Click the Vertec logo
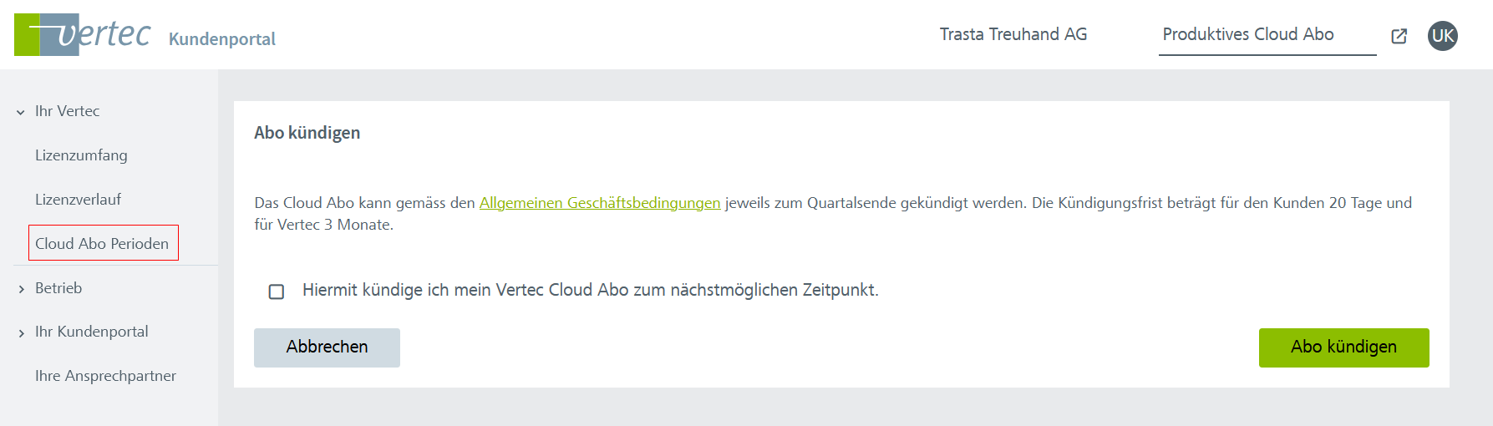The width and height of the screenshot is (1493, 426). [82, 34]
